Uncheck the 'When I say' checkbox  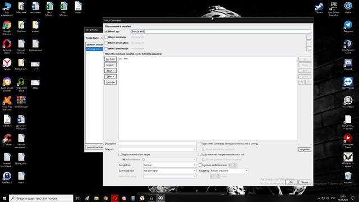point(106,31)
